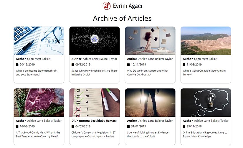The height and width of the screenshot is (148, 243).
Task: Select author Çağrı Mert Bakırcı on first card
Action: point(39,59)
